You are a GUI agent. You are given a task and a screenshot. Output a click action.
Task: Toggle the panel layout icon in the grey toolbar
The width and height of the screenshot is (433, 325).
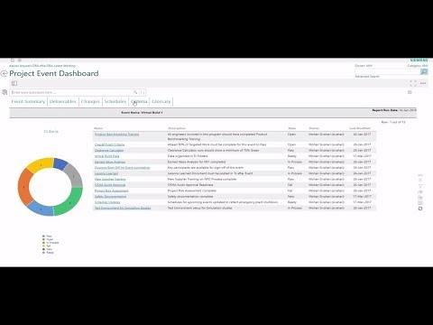point(14,83)
